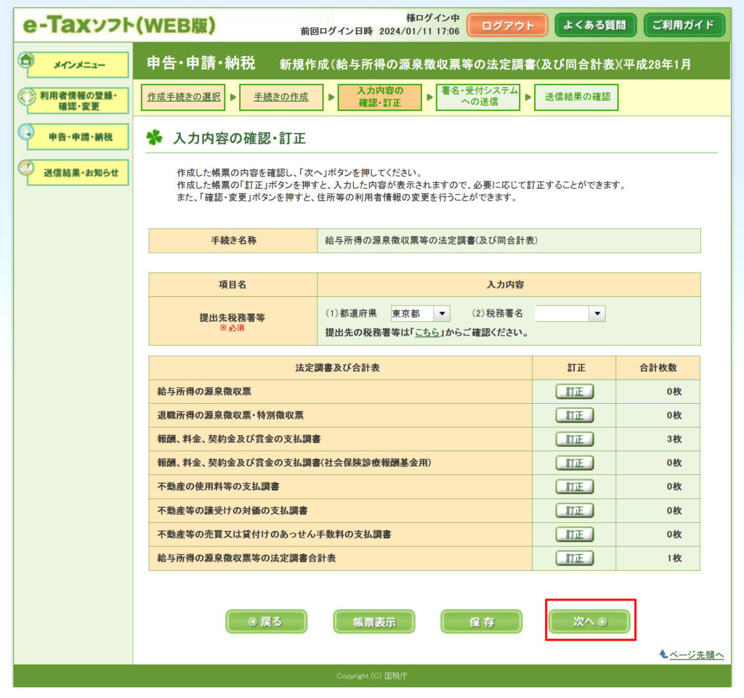Image resolution: width=744 pixels, height=698 pixels.
Task: Click the こちら link for tax office lookup
Action: click(426, 333)
